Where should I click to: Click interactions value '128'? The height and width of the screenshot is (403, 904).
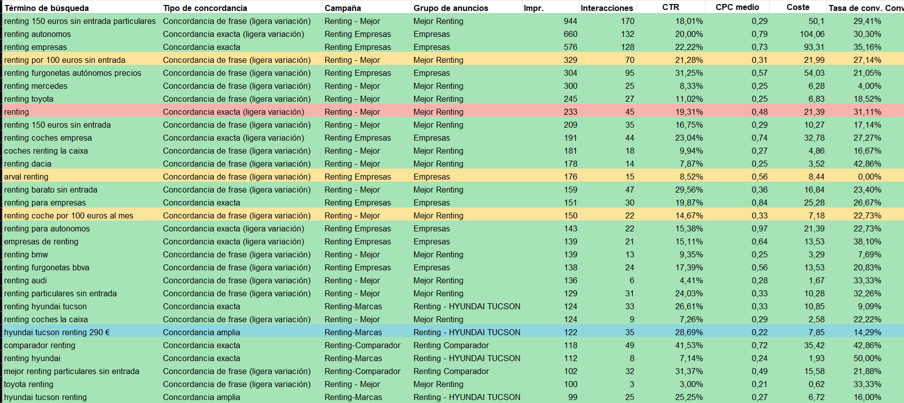coord(628,47)
